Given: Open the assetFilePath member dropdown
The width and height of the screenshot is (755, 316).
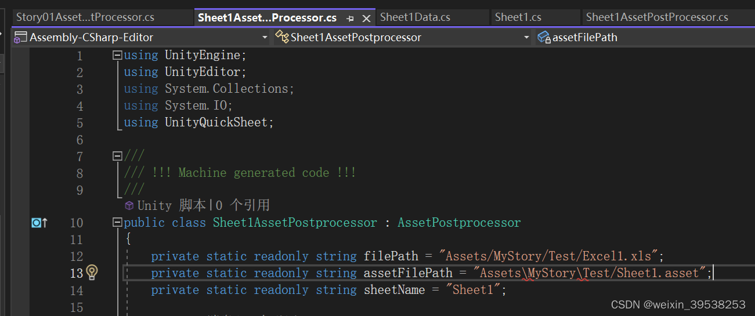Looking at the screenshot, I should (644, 38).
